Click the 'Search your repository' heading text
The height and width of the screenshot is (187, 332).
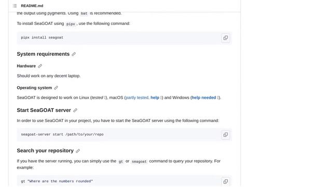point(45,151)
